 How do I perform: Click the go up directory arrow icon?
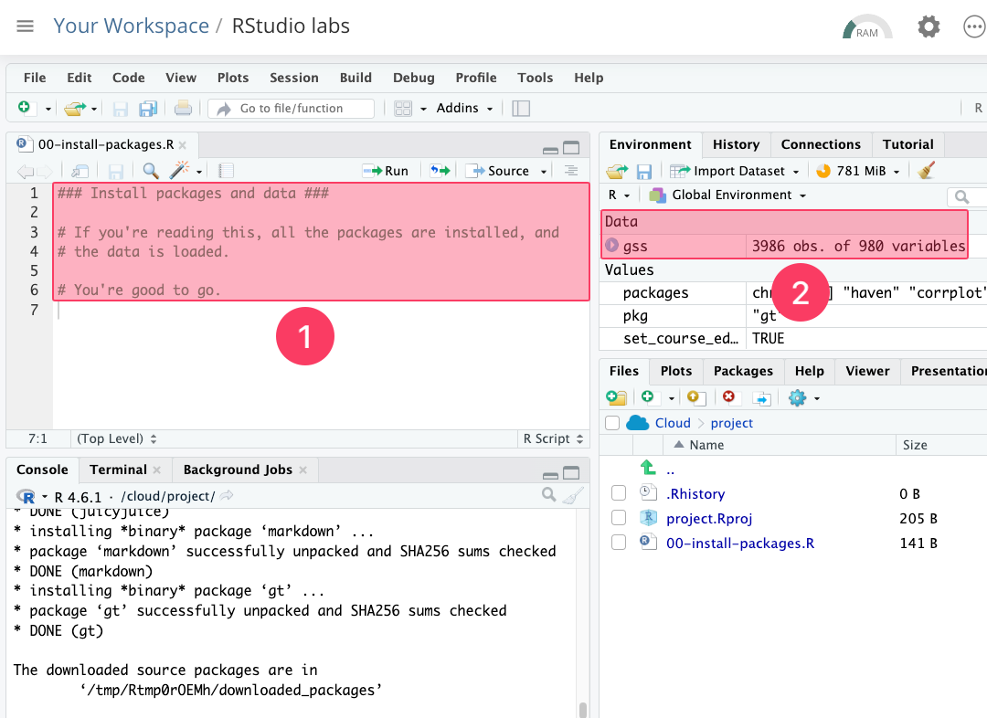click(x=648, y=468)
